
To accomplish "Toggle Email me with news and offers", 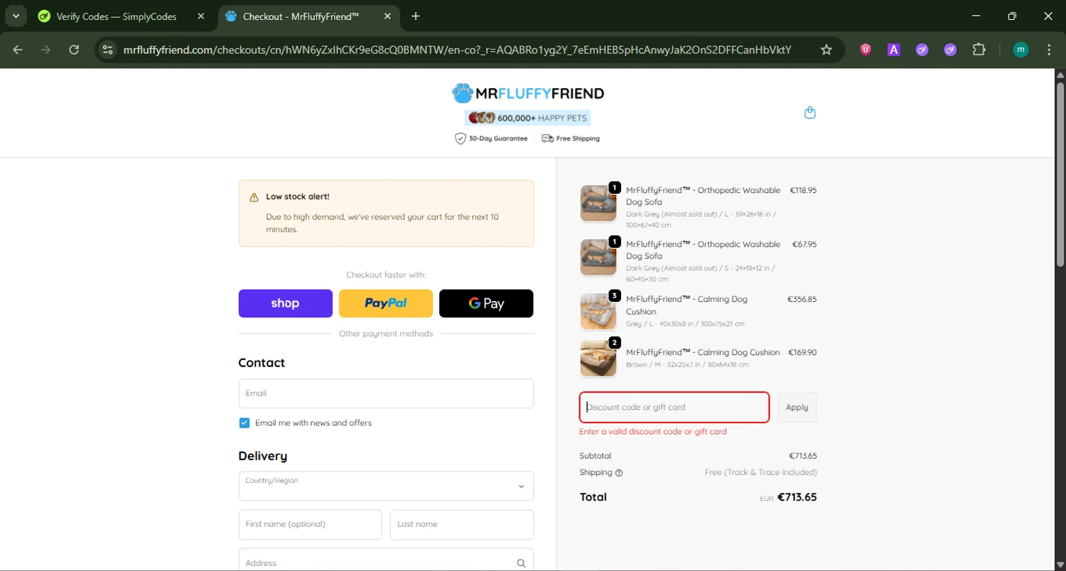I will (244, 423).
